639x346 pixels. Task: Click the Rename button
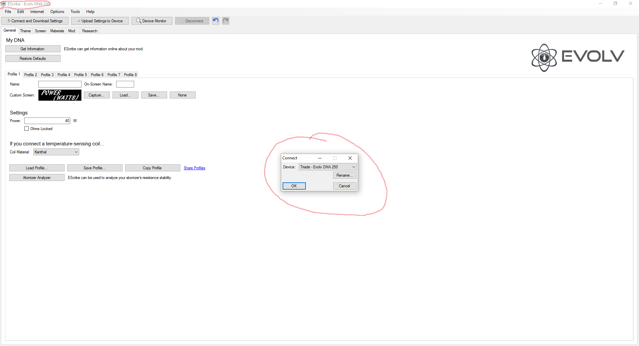click(x=344, y=175)
